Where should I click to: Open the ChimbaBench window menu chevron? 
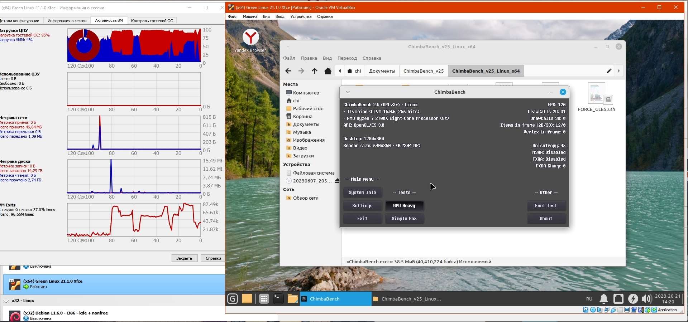pyautogui.click(x=348, y=92)
